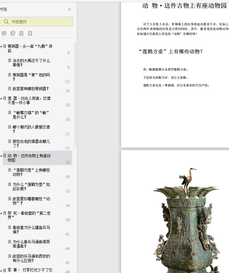Click page number 45 in bookmark list
Image resolution: width=229 pixels, height=273 pixels.
coord(68,263)
